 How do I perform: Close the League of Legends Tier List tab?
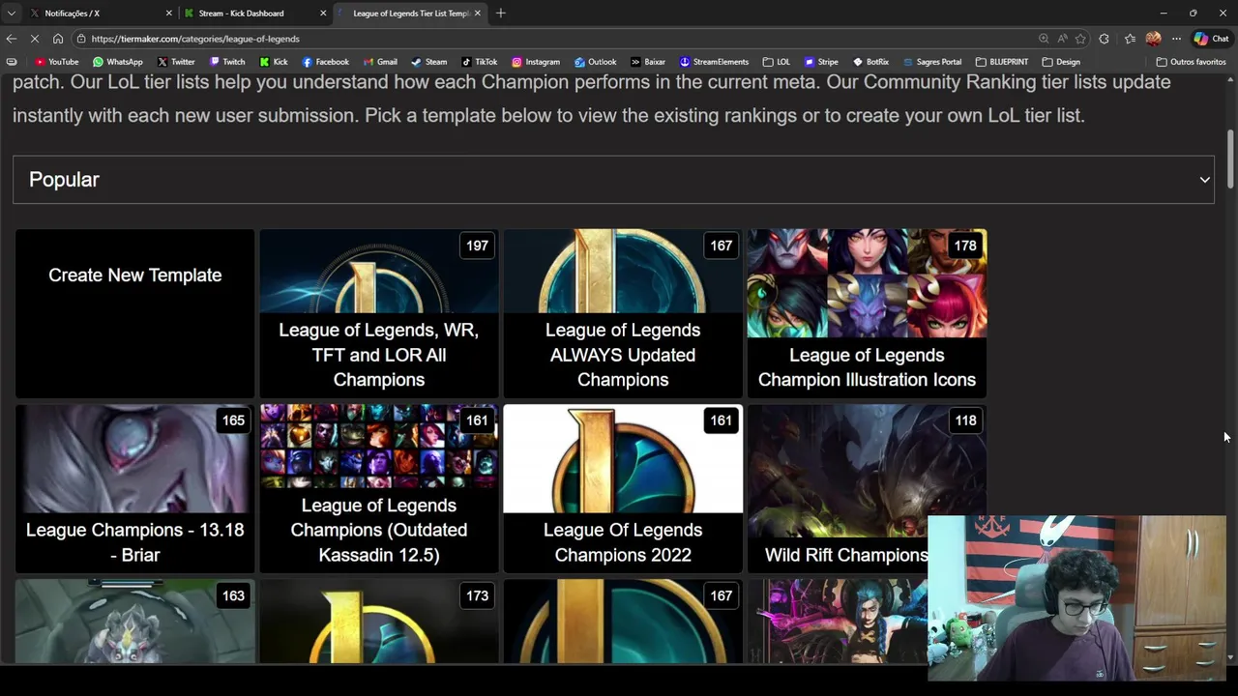[x=478, y=14]
